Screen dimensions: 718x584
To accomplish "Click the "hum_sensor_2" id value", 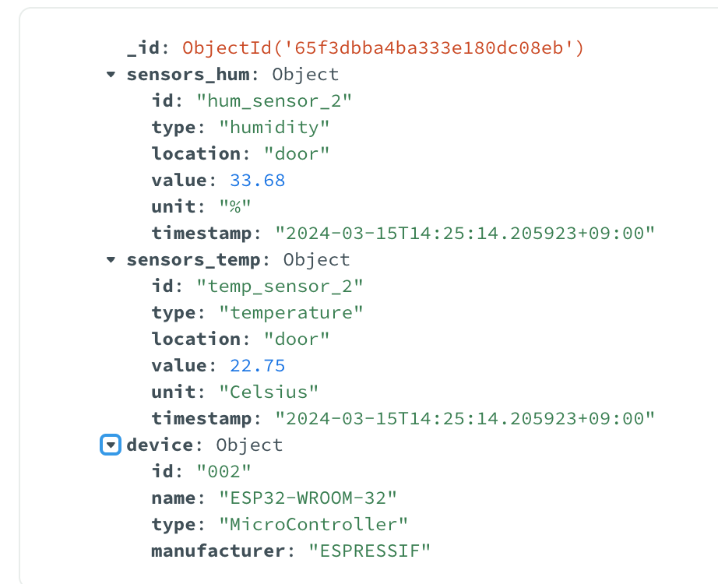I will pyautogui.click(x=275, y=100).
